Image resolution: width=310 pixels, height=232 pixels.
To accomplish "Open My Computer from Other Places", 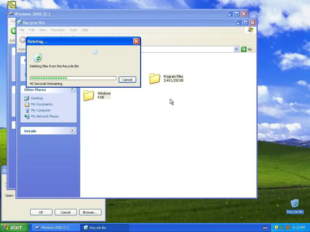I will point(41,110).
